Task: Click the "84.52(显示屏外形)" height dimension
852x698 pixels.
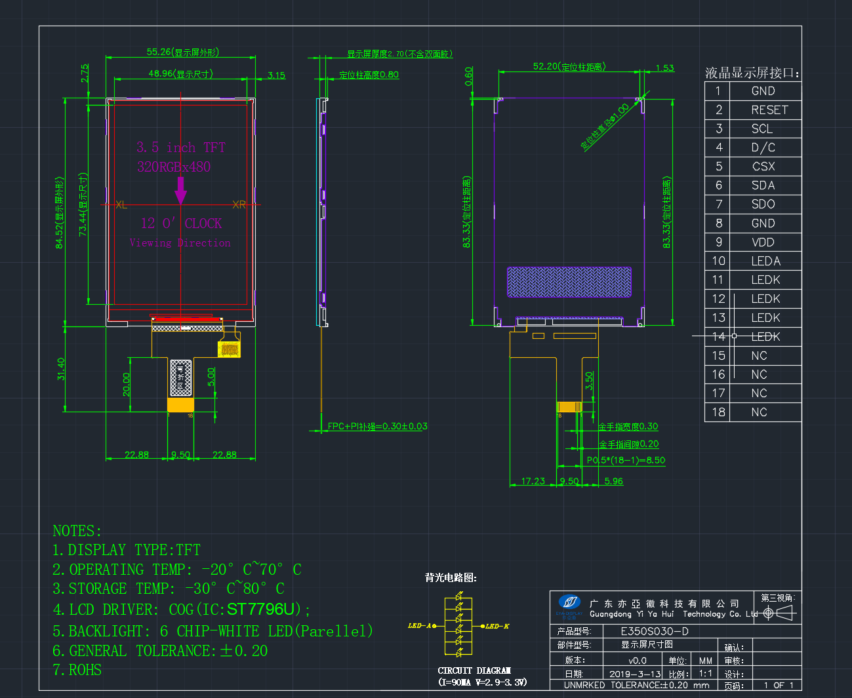Action: tap(59, 212)
